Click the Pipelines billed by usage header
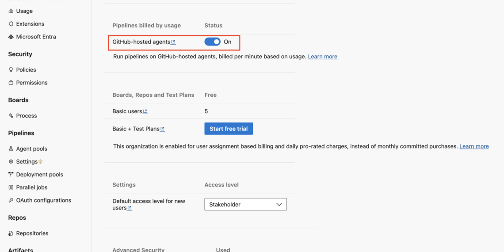504x252 pixels. (147, 25)
